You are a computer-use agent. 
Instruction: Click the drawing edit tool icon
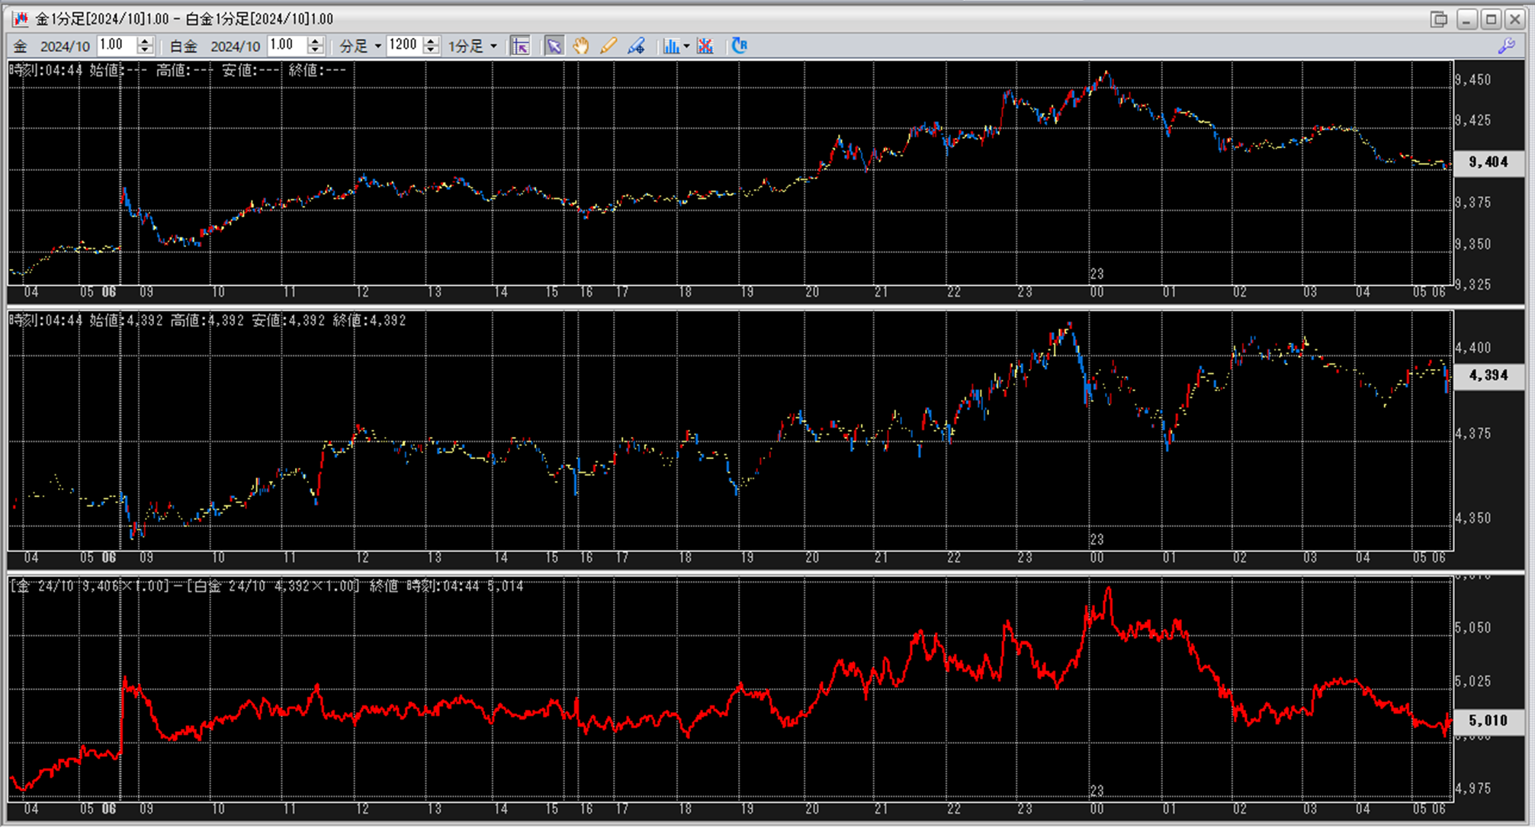pos(636,47)
